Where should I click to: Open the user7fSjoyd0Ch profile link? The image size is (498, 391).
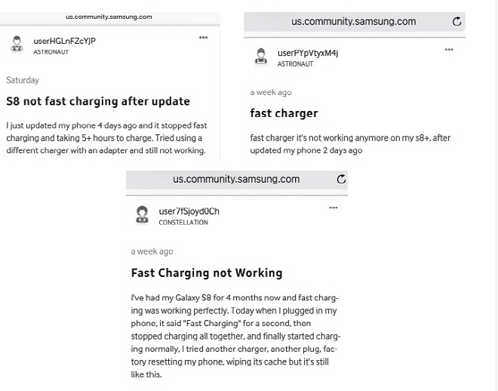click(x=189, y=211)
